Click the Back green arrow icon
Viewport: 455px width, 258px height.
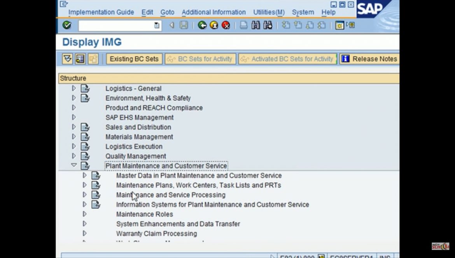pos(202,25)
